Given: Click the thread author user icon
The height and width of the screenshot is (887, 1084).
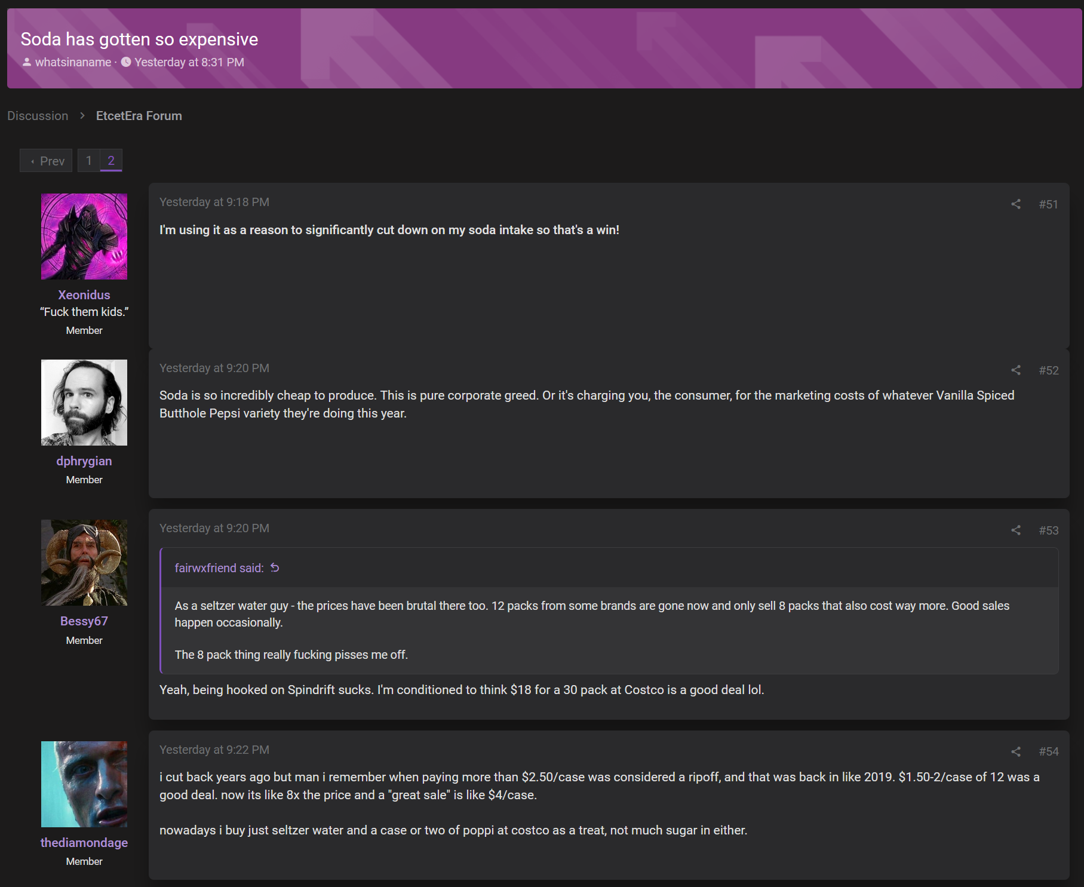Looking at the screenshot, I should click(x=27, y=62).
